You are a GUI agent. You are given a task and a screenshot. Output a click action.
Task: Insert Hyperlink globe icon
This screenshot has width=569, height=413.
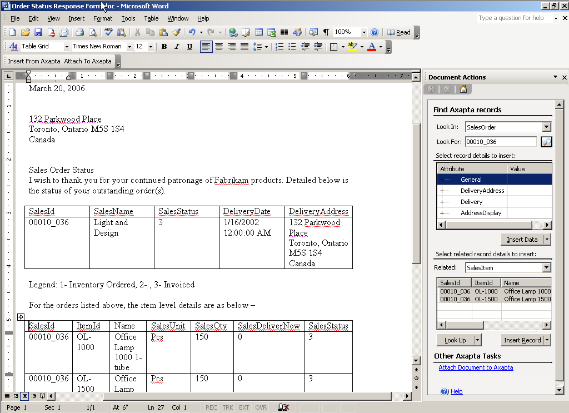click(233, 32)
